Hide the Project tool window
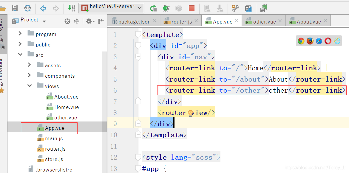This screenshot has height=173, width=349. (x=101, y=21)
